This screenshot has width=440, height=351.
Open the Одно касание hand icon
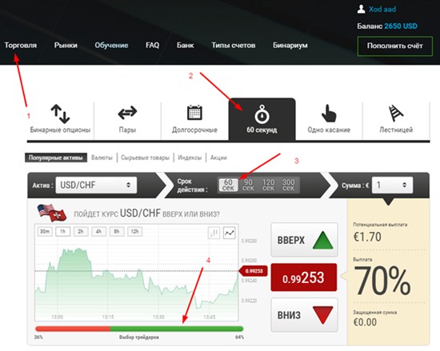[329, 114]
